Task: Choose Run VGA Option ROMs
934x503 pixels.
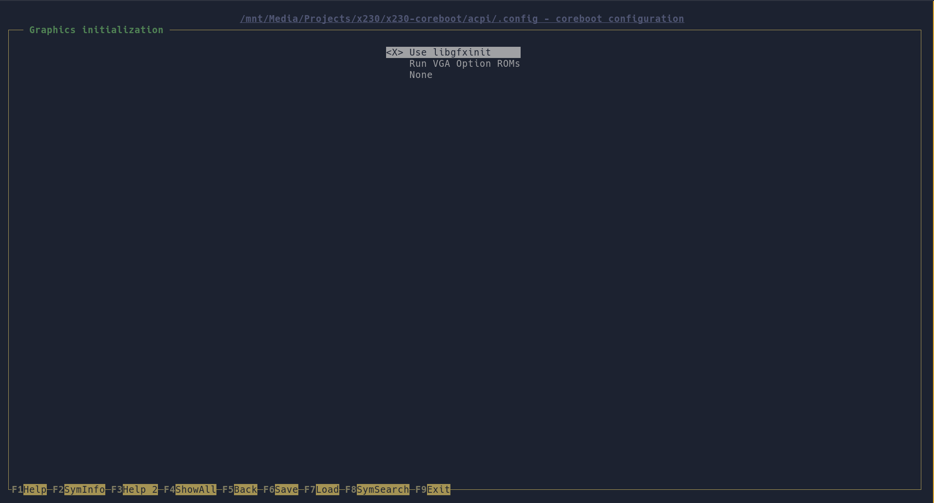Action: tap(465, 64)
